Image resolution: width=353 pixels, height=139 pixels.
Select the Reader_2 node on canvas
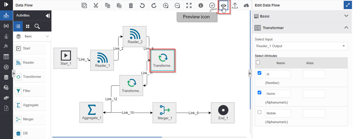(135, 36)
